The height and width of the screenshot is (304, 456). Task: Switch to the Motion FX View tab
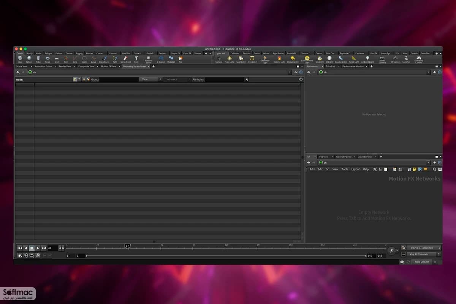point(109,66)
